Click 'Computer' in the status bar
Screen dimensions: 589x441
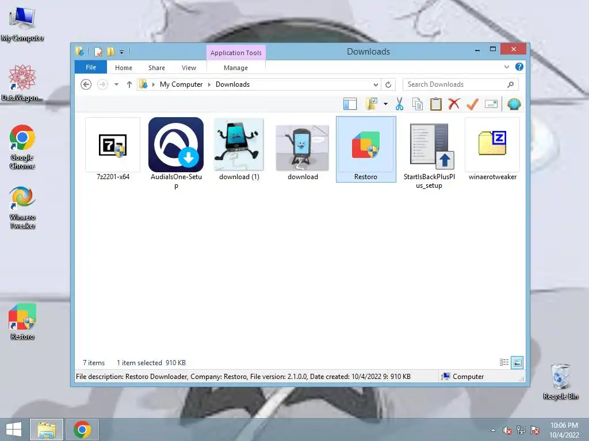coord(468,377)
